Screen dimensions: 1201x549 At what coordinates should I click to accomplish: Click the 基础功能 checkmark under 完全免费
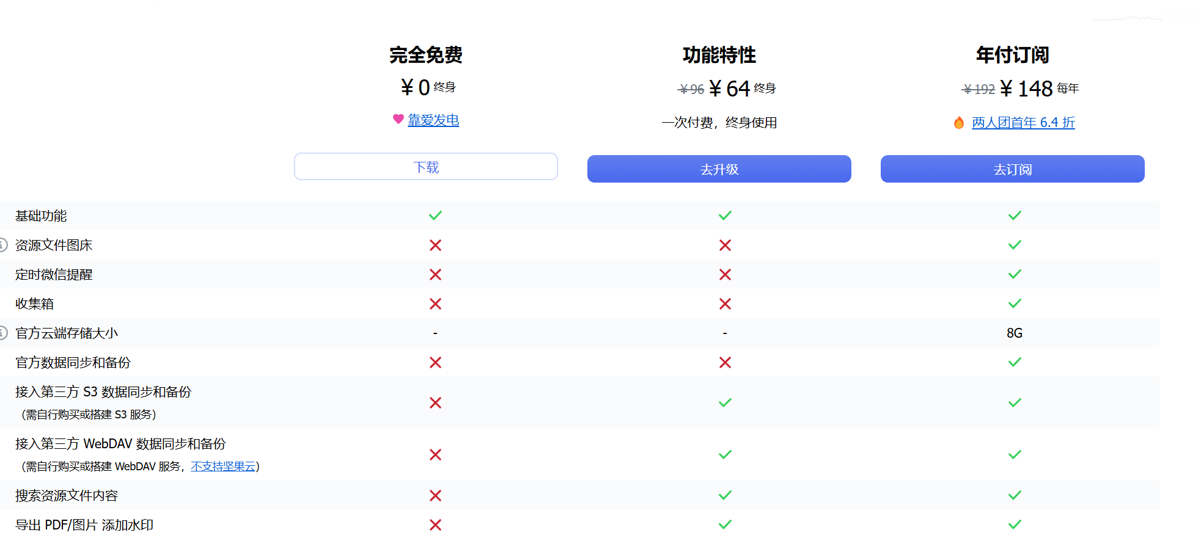tap(435, 216)
